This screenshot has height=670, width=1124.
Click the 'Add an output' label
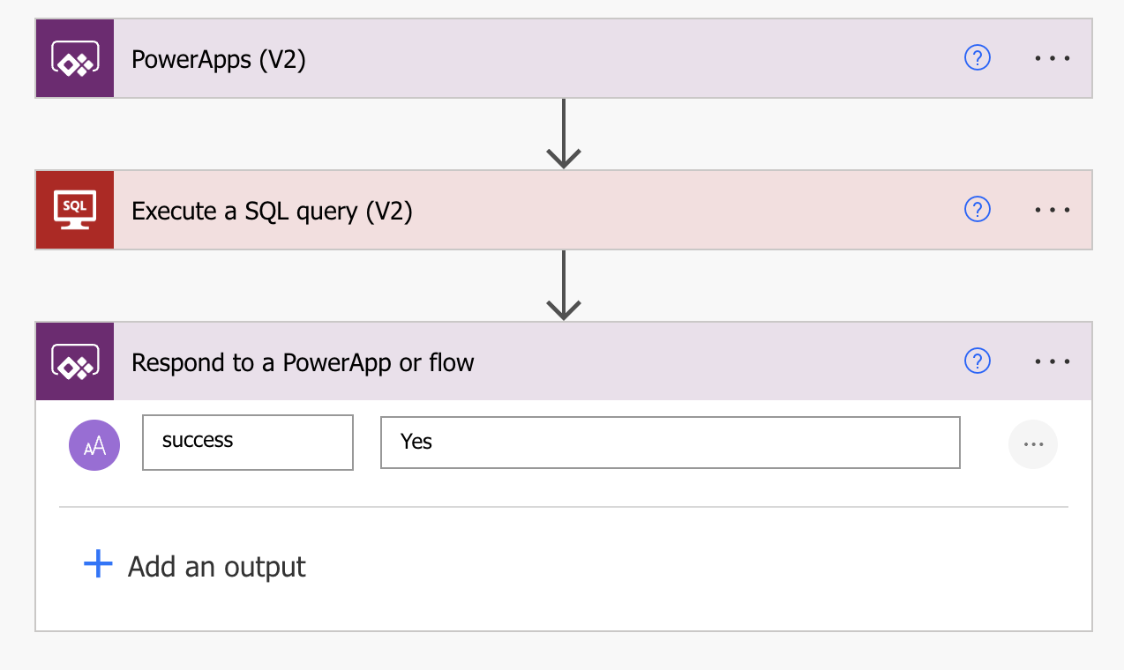click(x=217, y=566)
